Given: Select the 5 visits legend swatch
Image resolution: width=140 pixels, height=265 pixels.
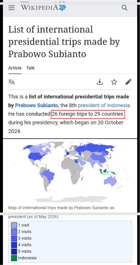Looking at the screenshot, I should (14, 251).
